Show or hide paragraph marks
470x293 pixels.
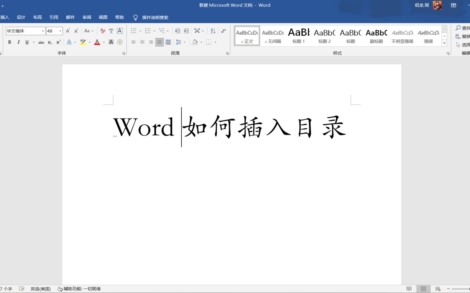coord(223,31)
